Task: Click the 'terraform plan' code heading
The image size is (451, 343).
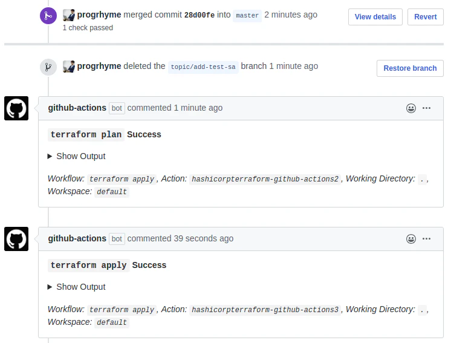Action: tap(86, 135)
